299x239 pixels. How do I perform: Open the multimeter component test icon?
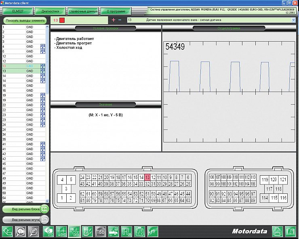click(x=87, y=232)
